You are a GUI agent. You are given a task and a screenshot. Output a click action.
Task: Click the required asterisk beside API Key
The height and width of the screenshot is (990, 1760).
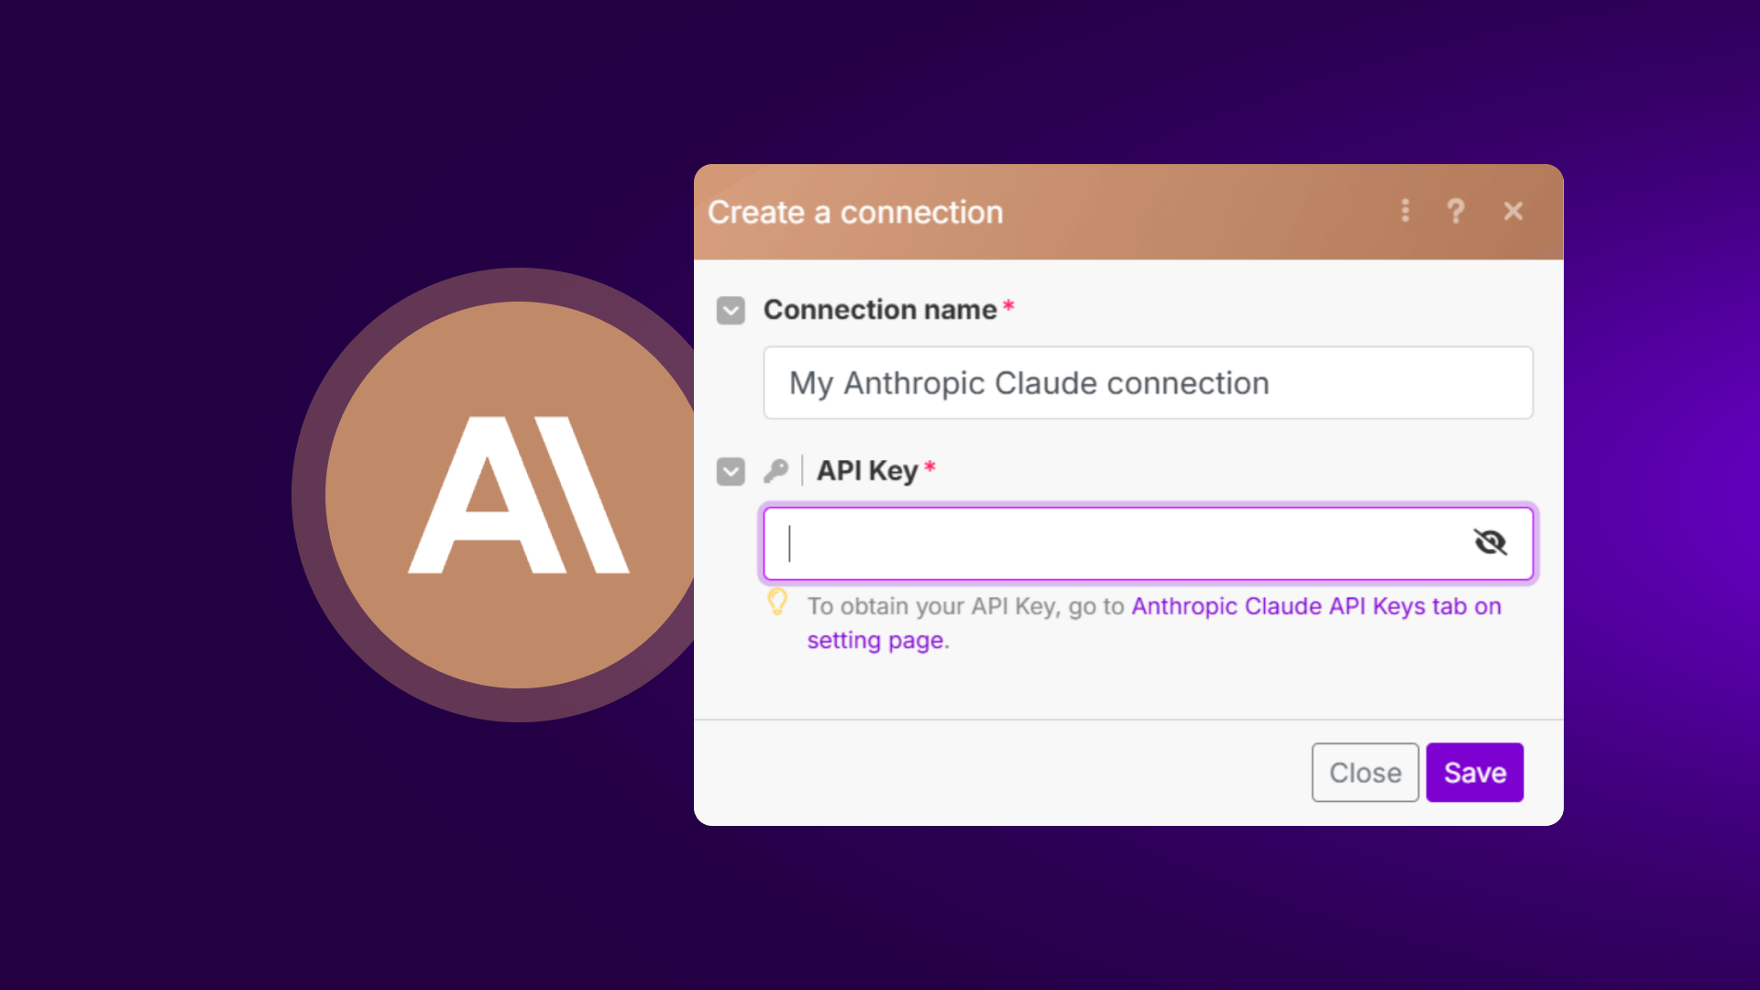(930, 466)
